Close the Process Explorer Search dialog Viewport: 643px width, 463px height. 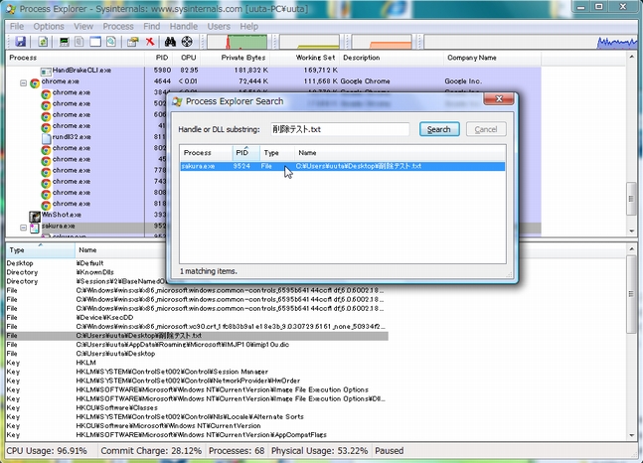tap(499, 98)
